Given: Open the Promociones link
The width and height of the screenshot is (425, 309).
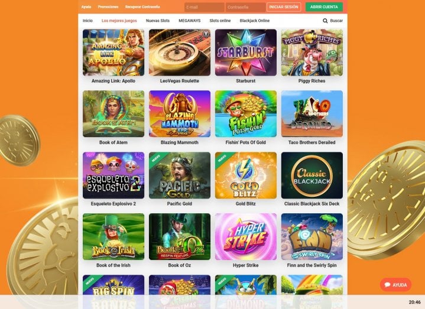Looking at the screenshot, I should tap(108, 6).
